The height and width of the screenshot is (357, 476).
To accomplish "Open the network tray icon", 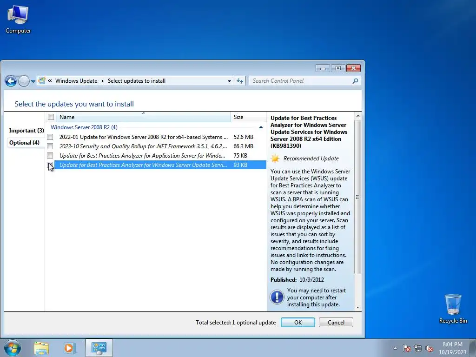I will [x=418, y=348].
